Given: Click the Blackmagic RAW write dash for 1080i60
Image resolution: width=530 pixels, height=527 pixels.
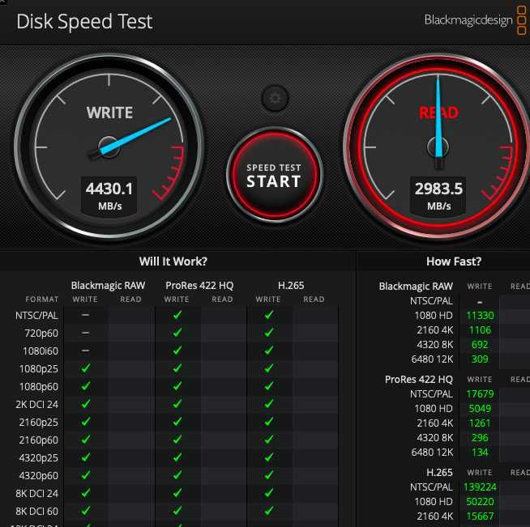Looking at the screenshot, I should (86, 351).
